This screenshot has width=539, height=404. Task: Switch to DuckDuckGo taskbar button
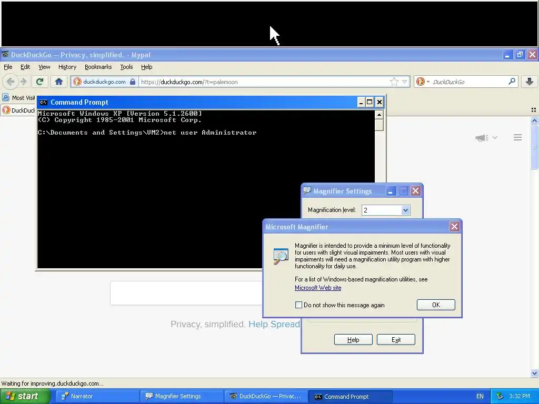[266, 396]
